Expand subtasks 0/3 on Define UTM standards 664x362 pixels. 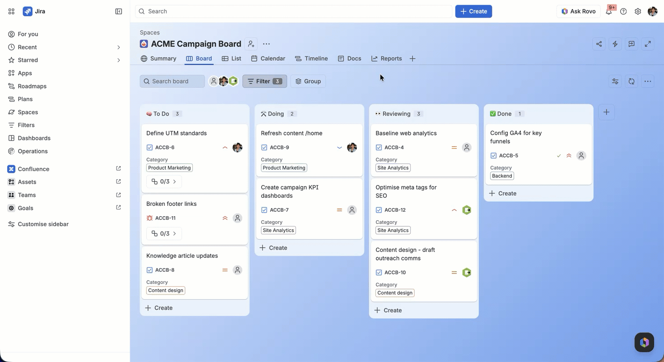164,181
